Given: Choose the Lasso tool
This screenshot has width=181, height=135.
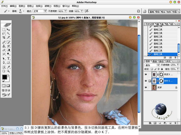Looking at the screenshot, I should coord(4,34).
